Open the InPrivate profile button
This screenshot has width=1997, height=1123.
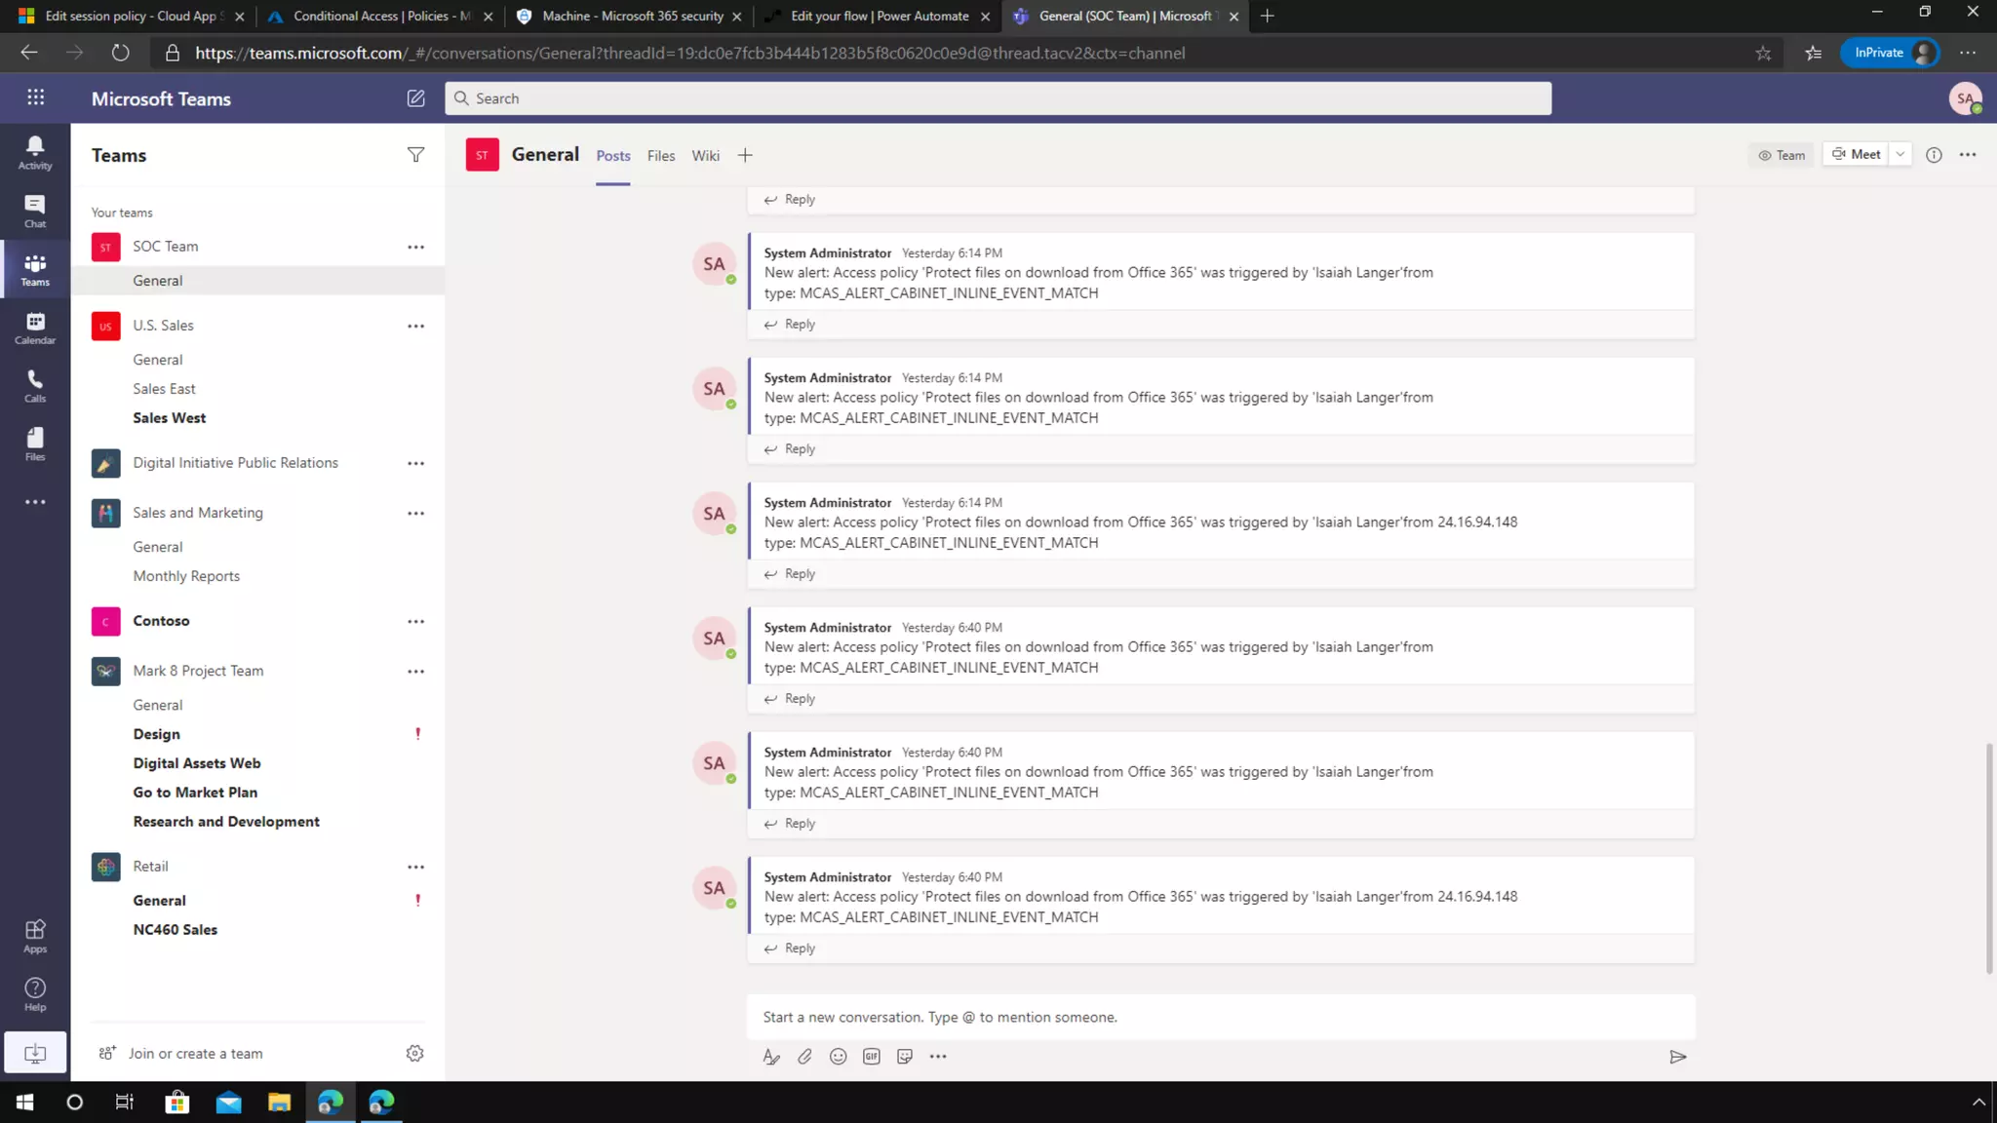[x=1889, y=53]
